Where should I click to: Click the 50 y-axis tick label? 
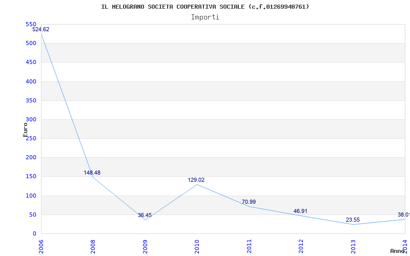(33, 215)
